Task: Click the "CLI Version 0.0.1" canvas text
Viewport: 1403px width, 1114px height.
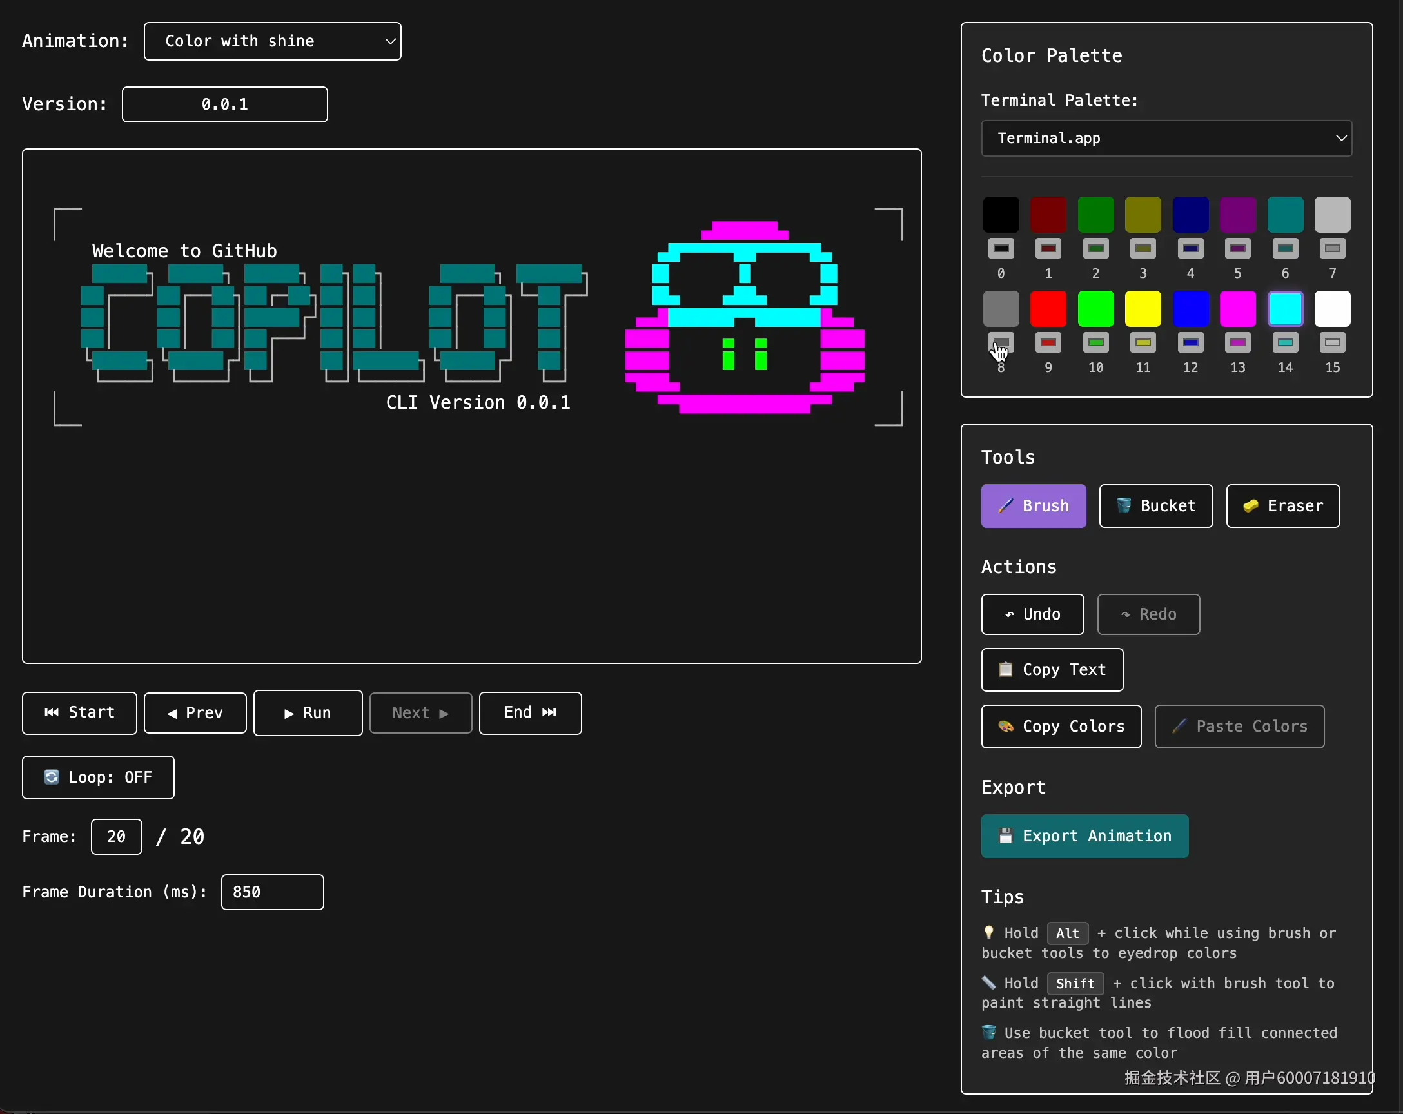Action: pos(478,402)
